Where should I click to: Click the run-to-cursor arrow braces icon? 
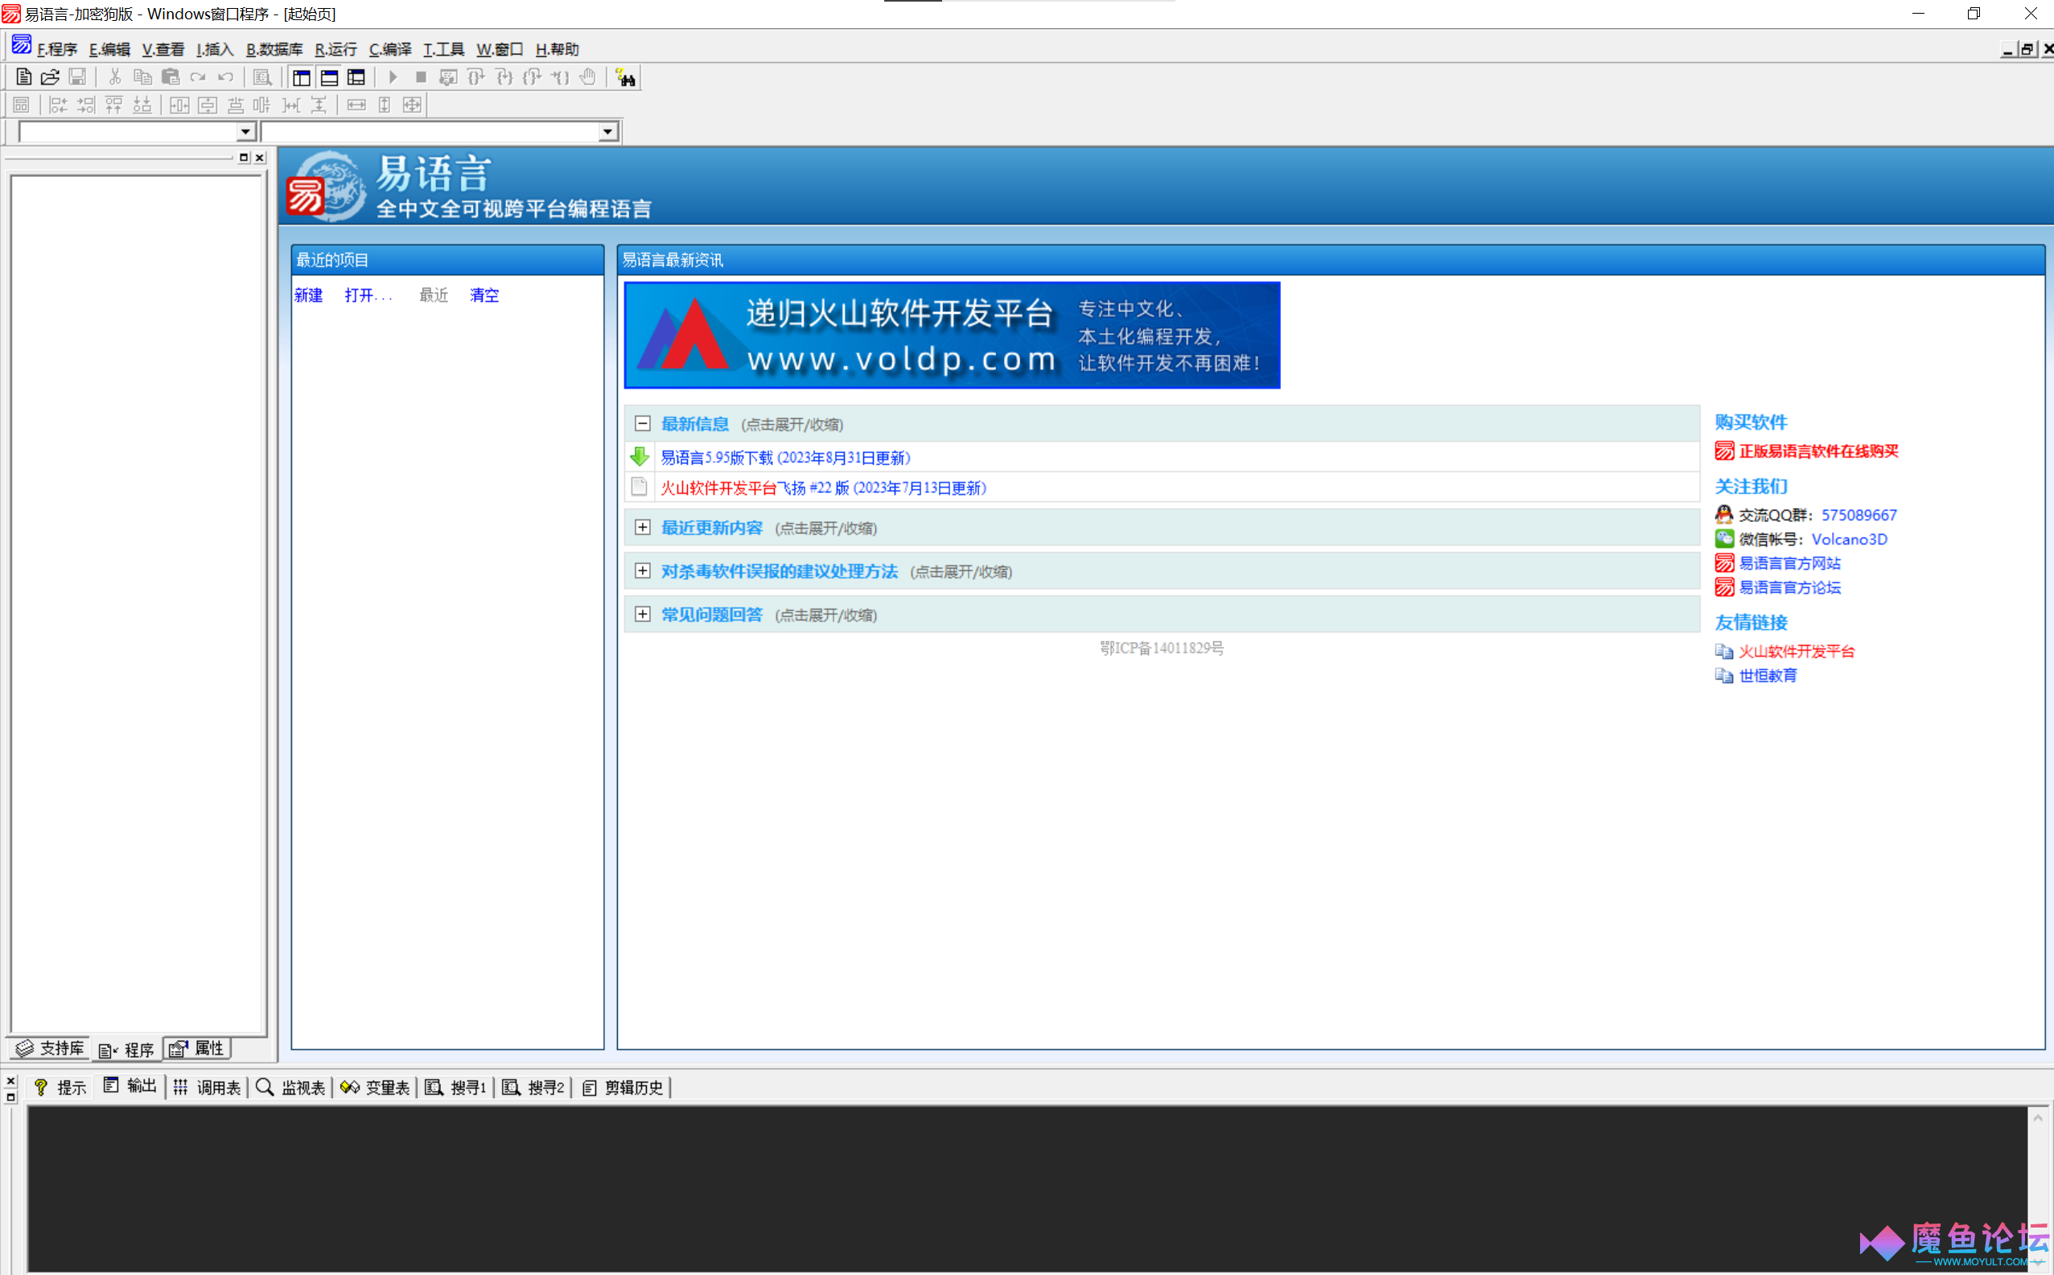click(x=560, y=77)
